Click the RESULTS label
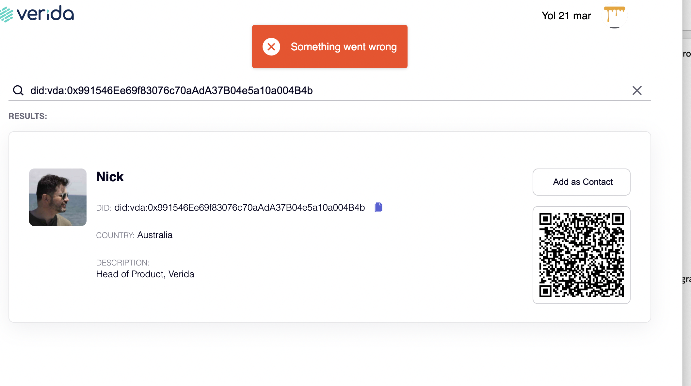The height and width of the screenshot is (386, 691). (28, 116)
